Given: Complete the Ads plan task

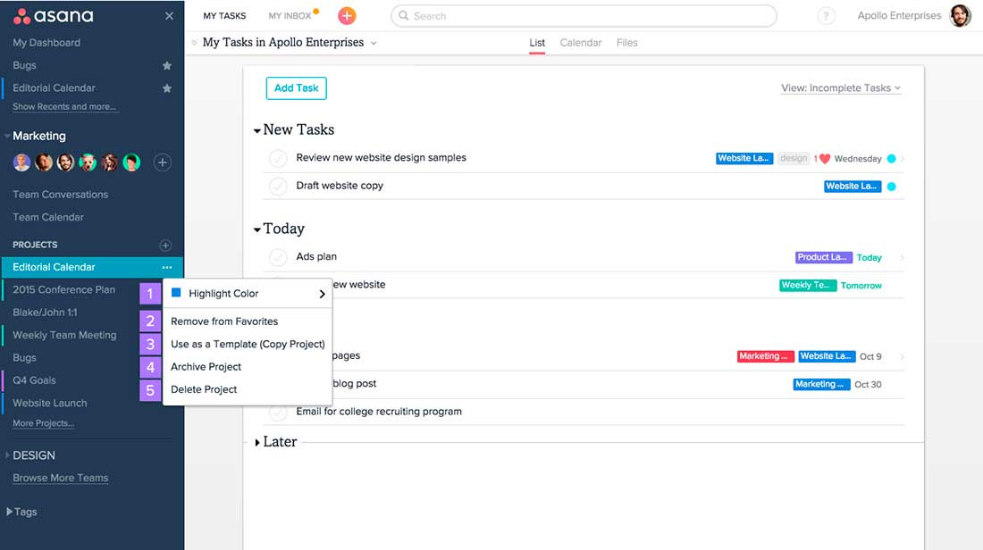Looking at the screenshot, I should click(x=278, y=257).
